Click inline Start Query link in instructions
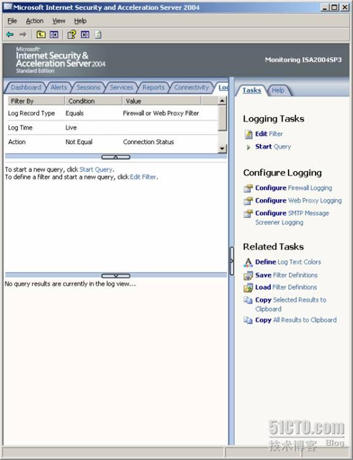Screen dimensions: 353x460 (96, 170)
